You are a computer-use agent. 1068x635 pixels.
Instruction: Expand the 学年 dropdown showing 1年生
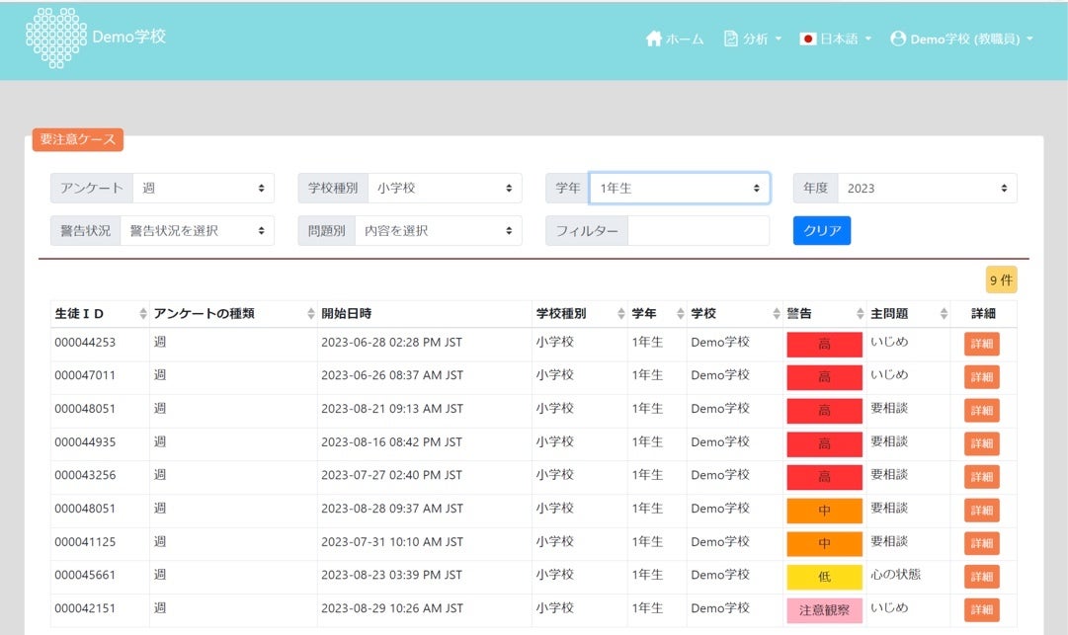pyautogui.click(x=679, y=188)
